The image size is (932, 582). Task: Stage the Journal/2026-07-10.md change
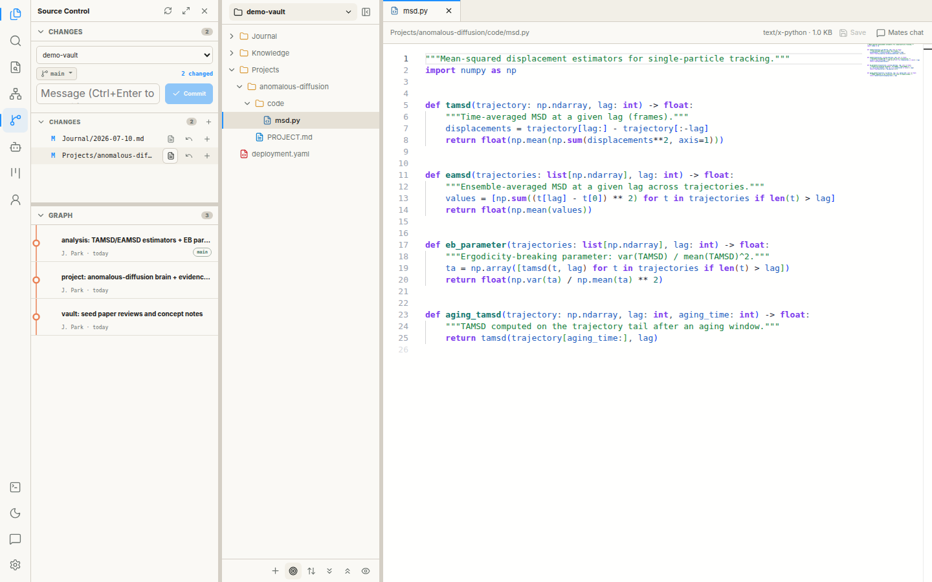click(207, 139)
